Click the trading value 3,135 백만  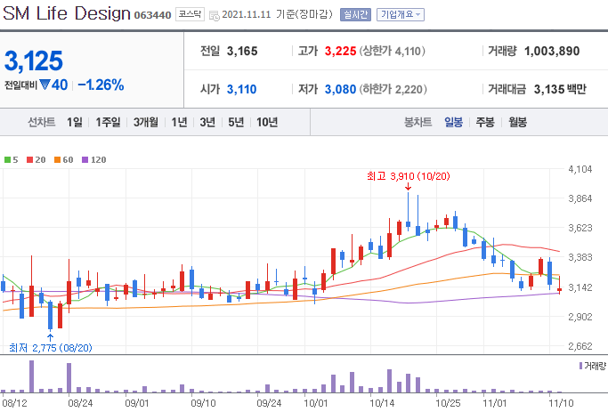tap(560, 90)
